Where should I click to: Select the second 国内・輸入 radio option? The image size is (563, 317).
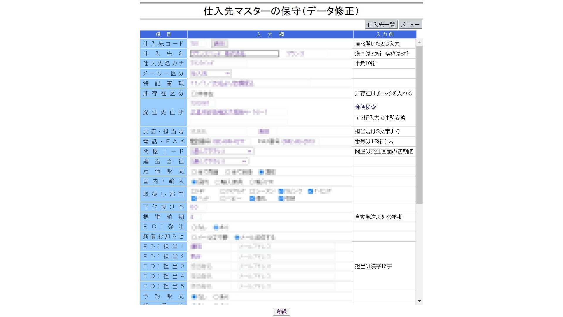pos(217,182)
